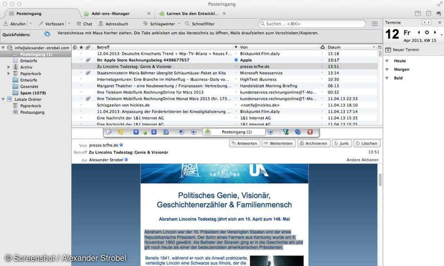Click the yellow folder icon in navigation bar
Viewport: 444px width, 266px height.
(x=120, y=132)
